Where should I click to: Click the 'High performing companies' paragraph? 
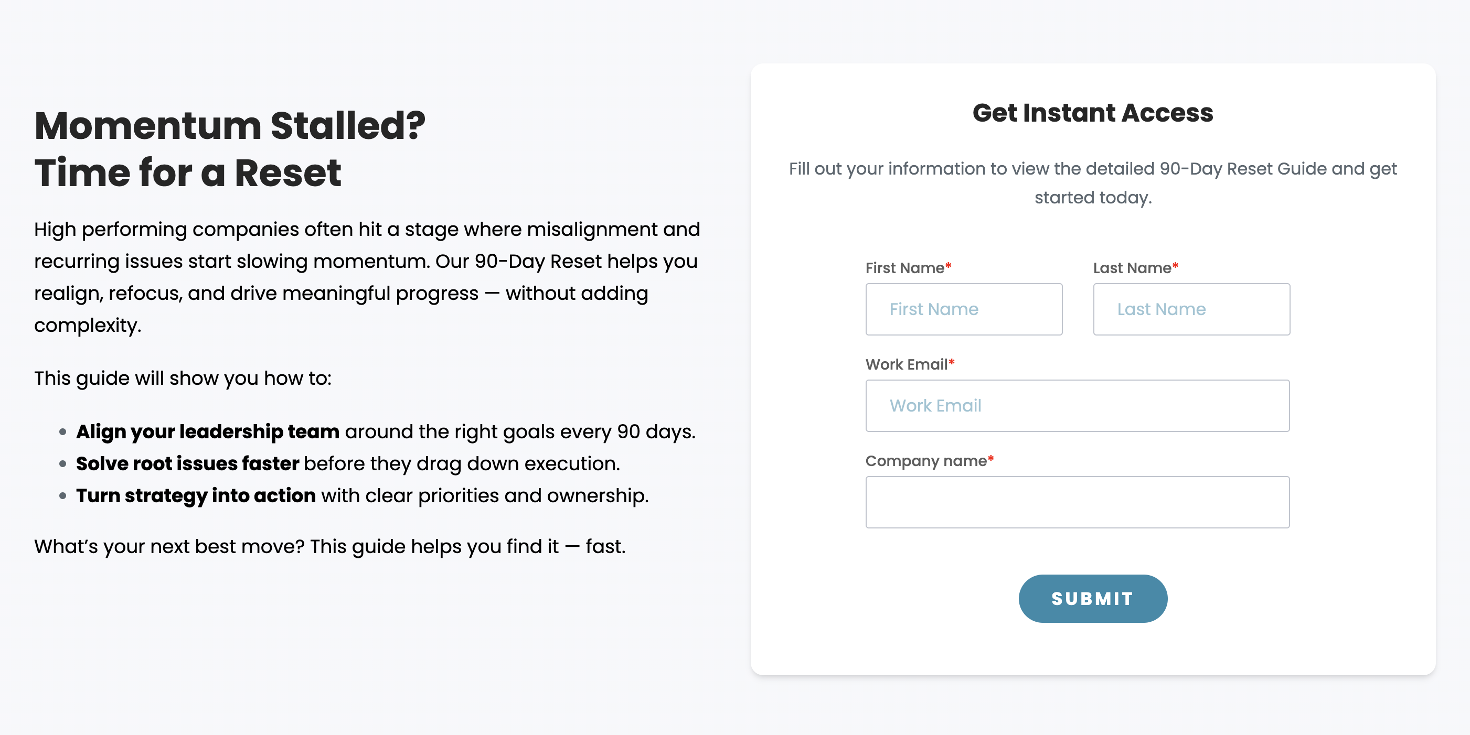click(x=366, y=277)
